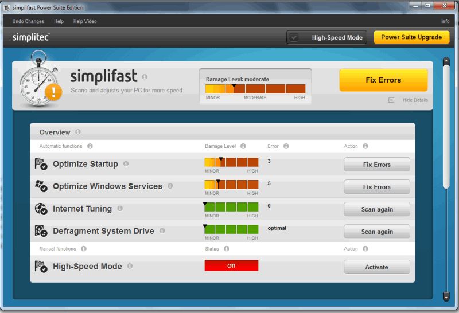Screen dimensions: 459x313
Task: Click the High-Speed Mode row flag icon
Action: [x=41, y=267]
